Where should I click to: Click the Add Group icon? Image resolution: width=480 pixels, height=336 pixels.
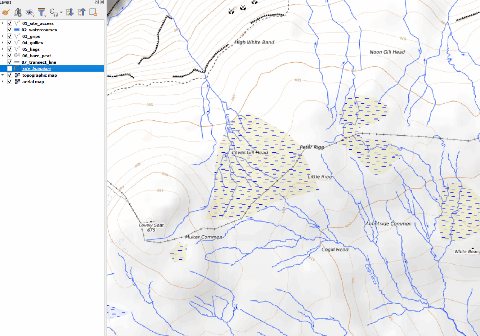coord(17,13)
